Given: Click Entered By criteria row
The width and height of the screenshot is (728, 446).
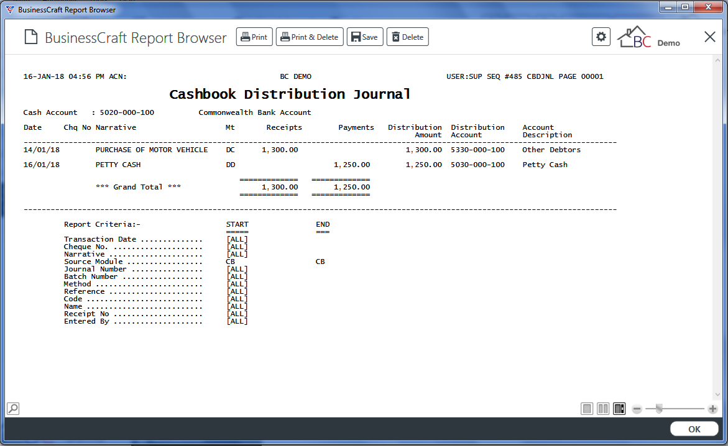Looking at the screenshot, I should [156, 321].
